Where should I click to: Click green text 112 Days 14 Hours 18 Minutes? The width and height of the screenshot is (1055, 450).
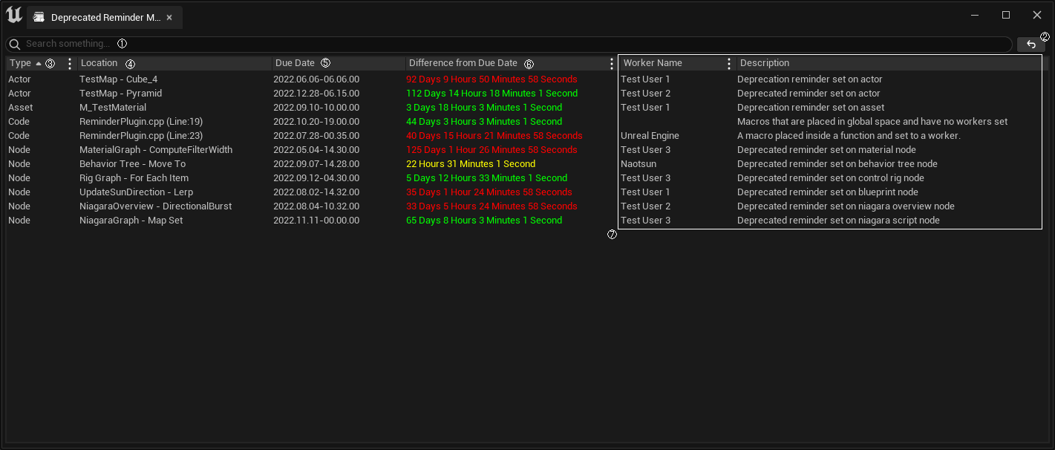pyautogui.click(x=491, y=94)
